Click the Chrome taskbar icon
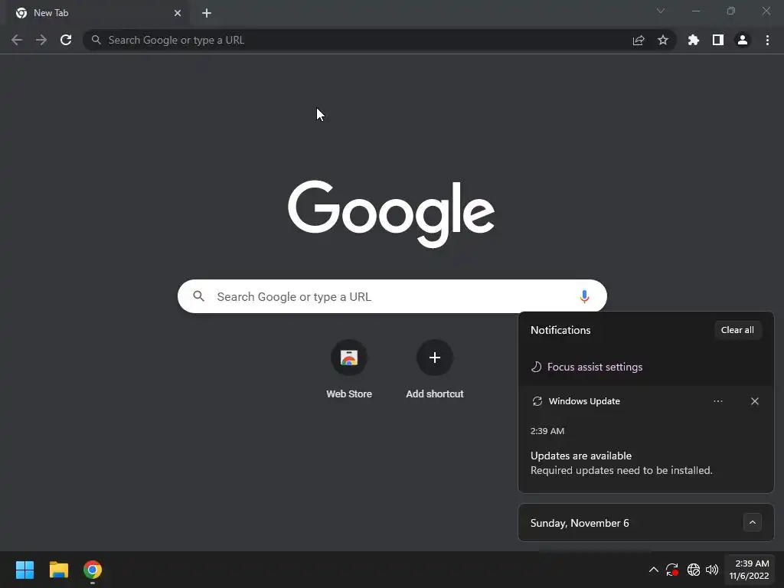 point(93,570)
